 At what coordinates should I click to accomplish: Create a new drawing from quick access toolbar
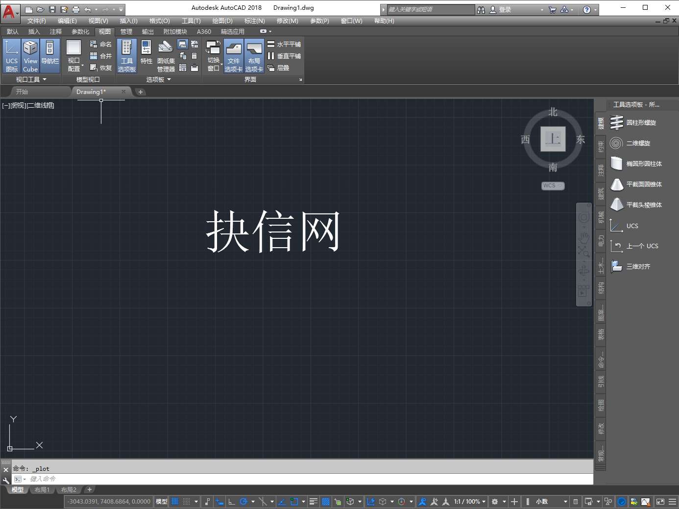coord(29,9)
